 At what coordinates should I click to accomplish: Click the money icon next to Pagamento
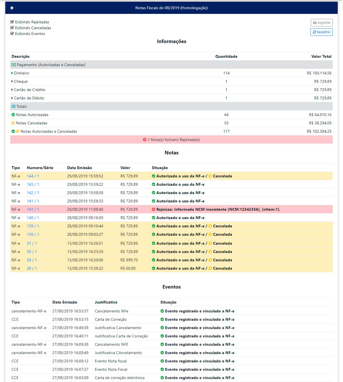tap(13, 65)
